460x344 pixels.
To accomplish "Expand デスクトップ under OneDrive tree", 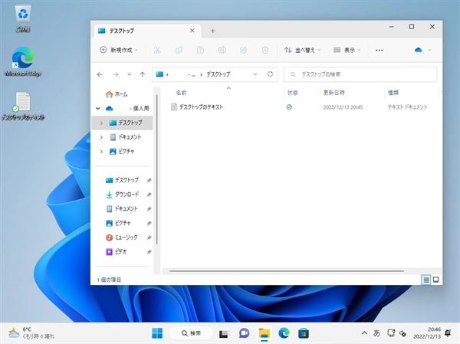I will 101,123.
